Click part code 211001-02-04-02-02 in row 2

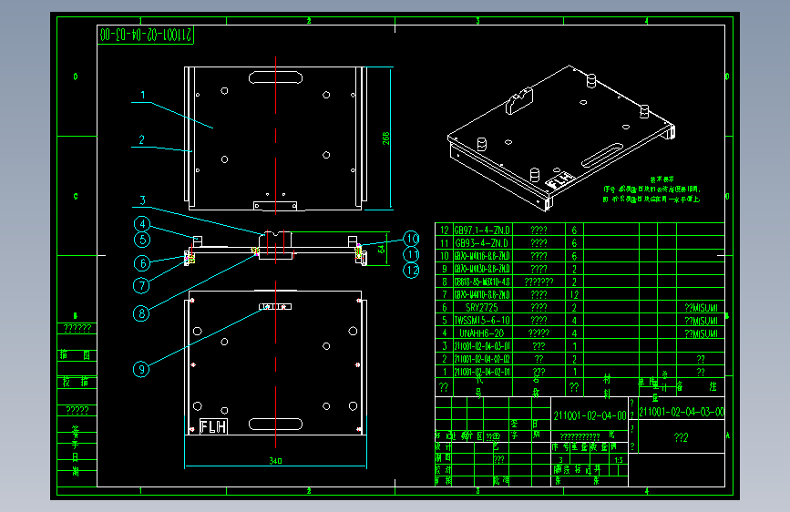(x=482, y=359)
